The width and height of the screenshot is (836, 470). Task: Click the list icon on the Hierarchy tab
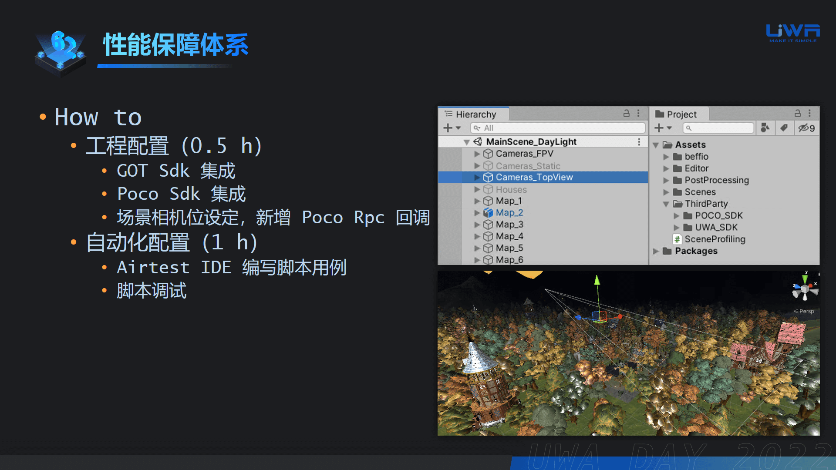tap(448, 114)
